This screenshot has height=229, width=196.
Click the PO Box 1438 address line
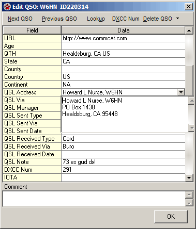(x=79, y=107)
